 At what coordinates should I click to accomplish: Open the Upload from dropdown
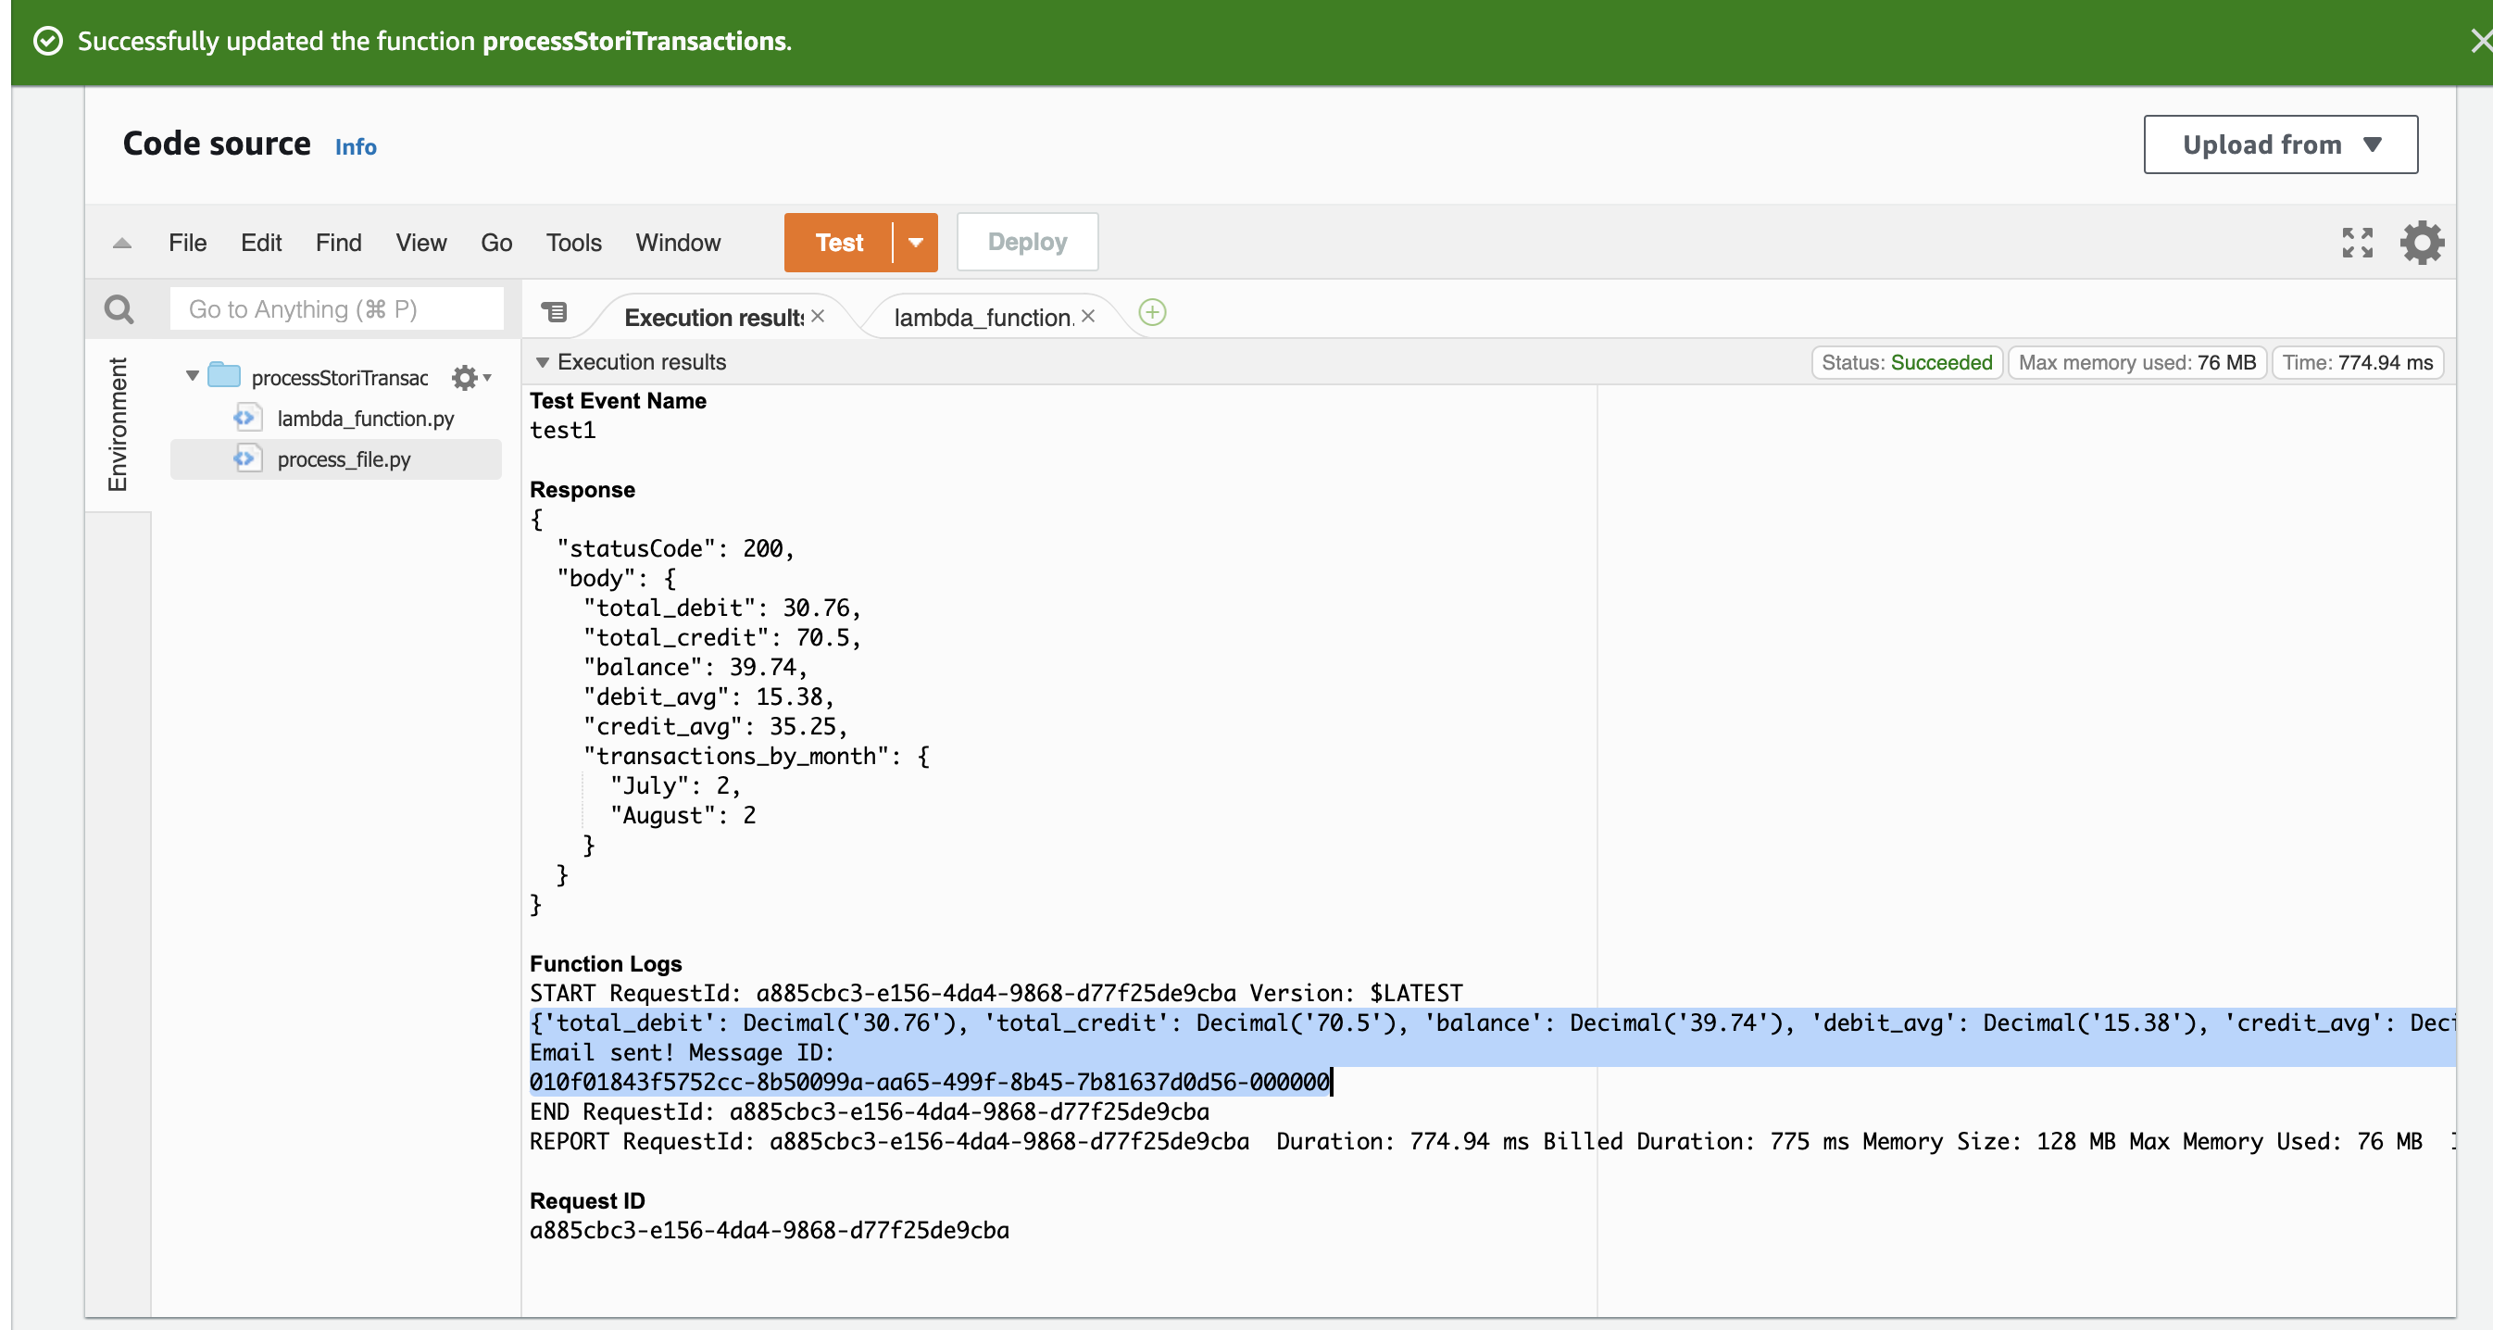2279,144
